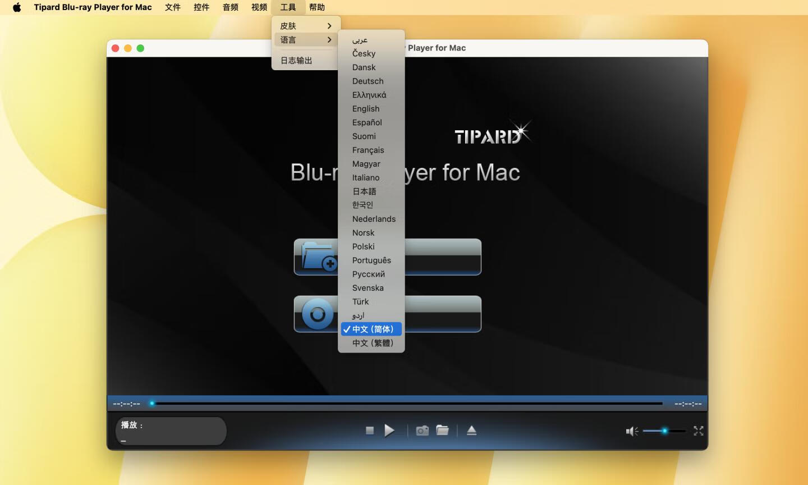Choose Norsk in the language list

pyautogui.click(x=371, y=233)
